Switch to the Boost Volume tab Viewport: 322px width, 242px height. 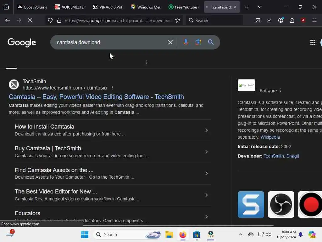(x=32, y=7)
